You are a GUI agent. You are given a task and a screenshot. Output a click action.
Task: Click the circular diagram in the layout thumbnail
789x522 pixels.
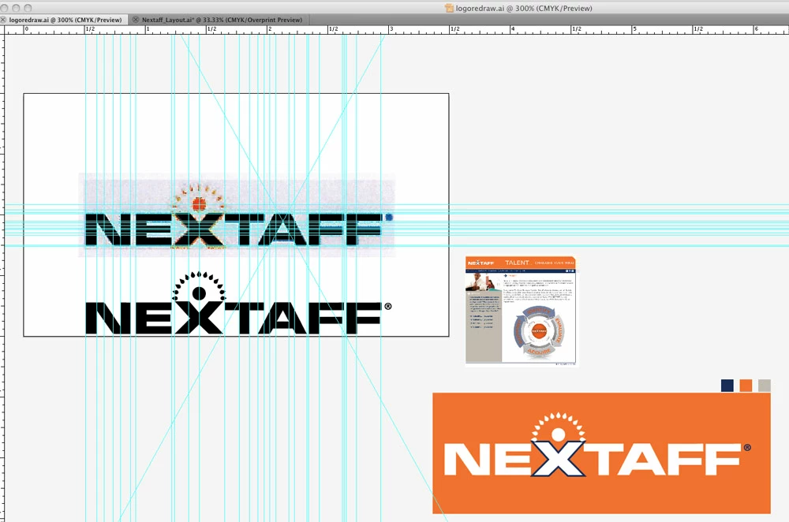(539, 331)
